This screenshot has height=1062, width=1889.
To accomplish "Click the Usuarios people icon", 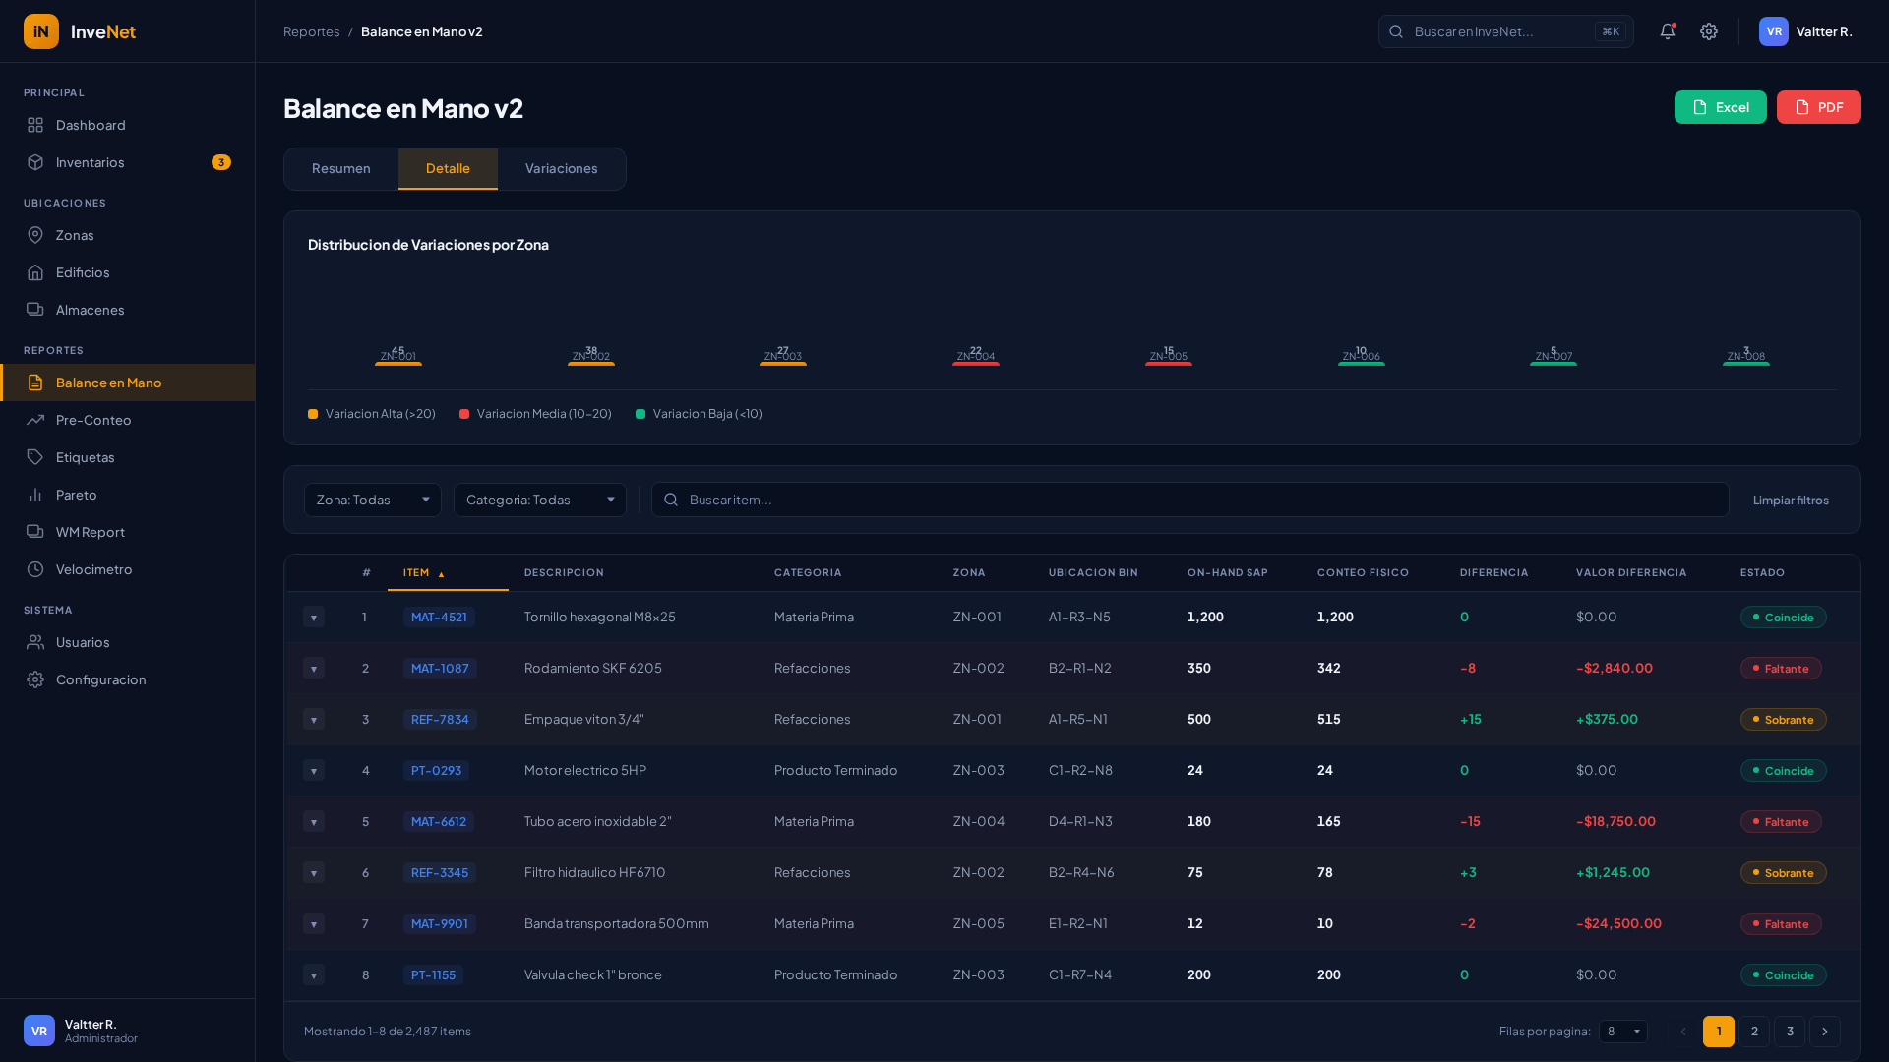I will [x=35, y=642].
